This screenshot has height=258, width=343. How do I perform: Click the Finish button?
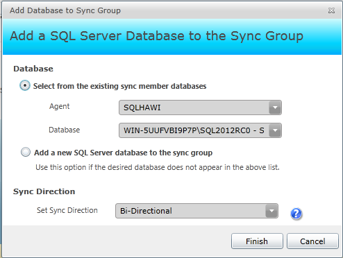pyautogui.click(x=257, y=241)
